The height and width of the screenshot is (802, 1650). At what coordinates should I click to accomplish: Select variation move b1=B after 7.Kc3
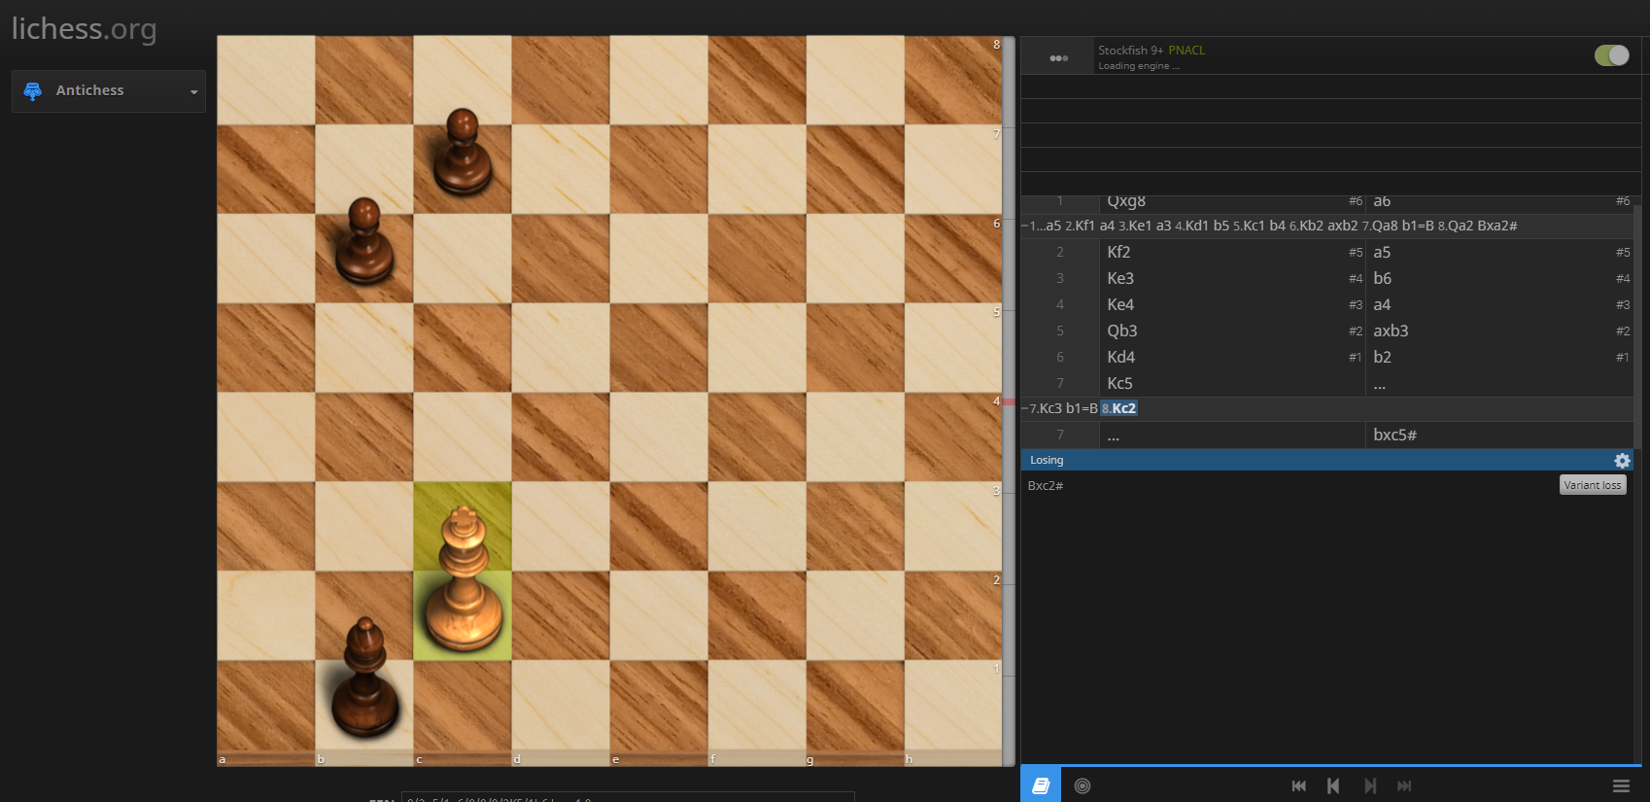[1082, 408]
